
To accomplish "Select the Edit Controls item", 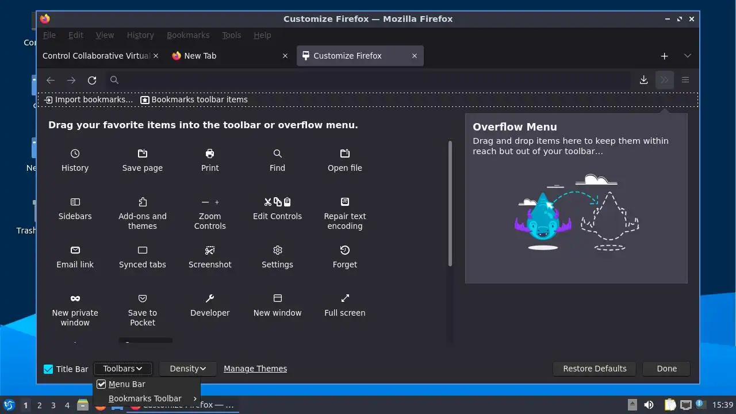I will (277, 209).
